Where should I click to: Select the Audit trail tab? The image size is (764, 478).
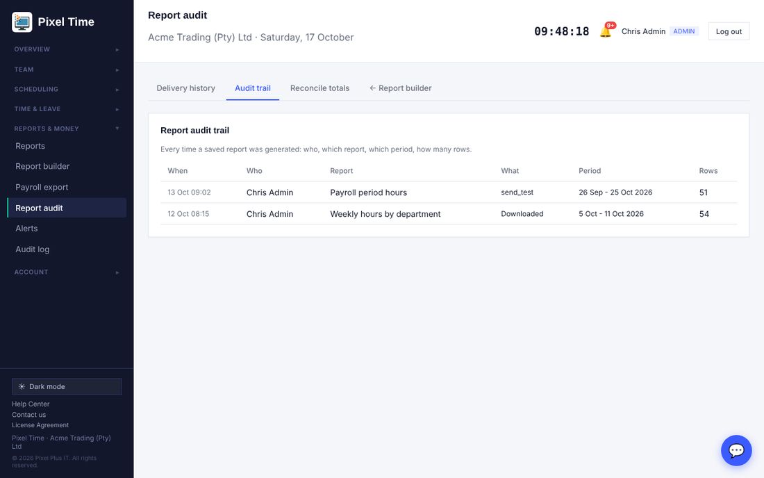(252, 88)
